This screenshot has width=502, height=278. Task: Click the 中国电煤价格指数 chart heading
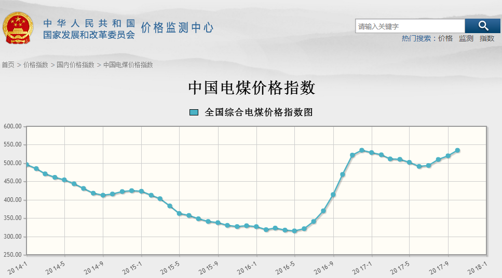pos(251,88)
